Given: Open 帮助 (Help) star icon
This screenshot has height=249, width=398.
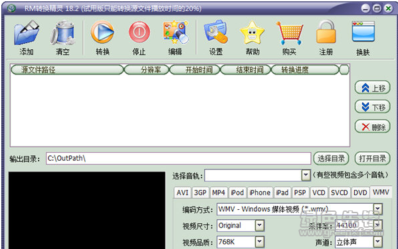Looking at the screenshot, I should tap(252, 33).
